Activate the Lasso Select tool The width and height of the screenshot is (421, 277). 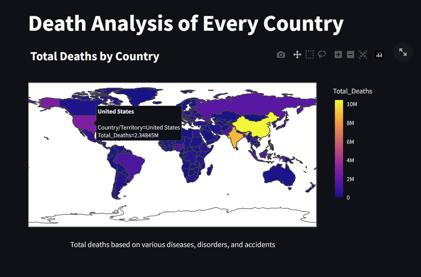pos(321,55)
